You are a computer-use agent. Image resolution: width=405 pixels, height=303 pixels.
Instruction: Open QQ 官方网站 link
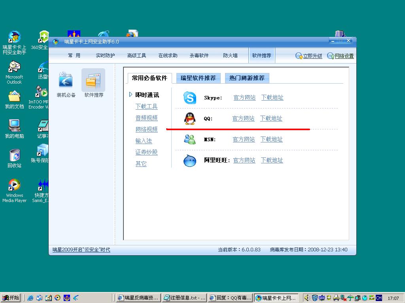tap(243, 118)
